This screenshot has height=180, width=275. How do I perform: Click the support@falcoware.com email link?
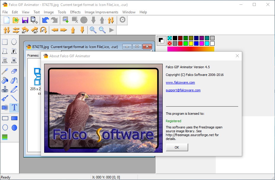click(183, 90)
